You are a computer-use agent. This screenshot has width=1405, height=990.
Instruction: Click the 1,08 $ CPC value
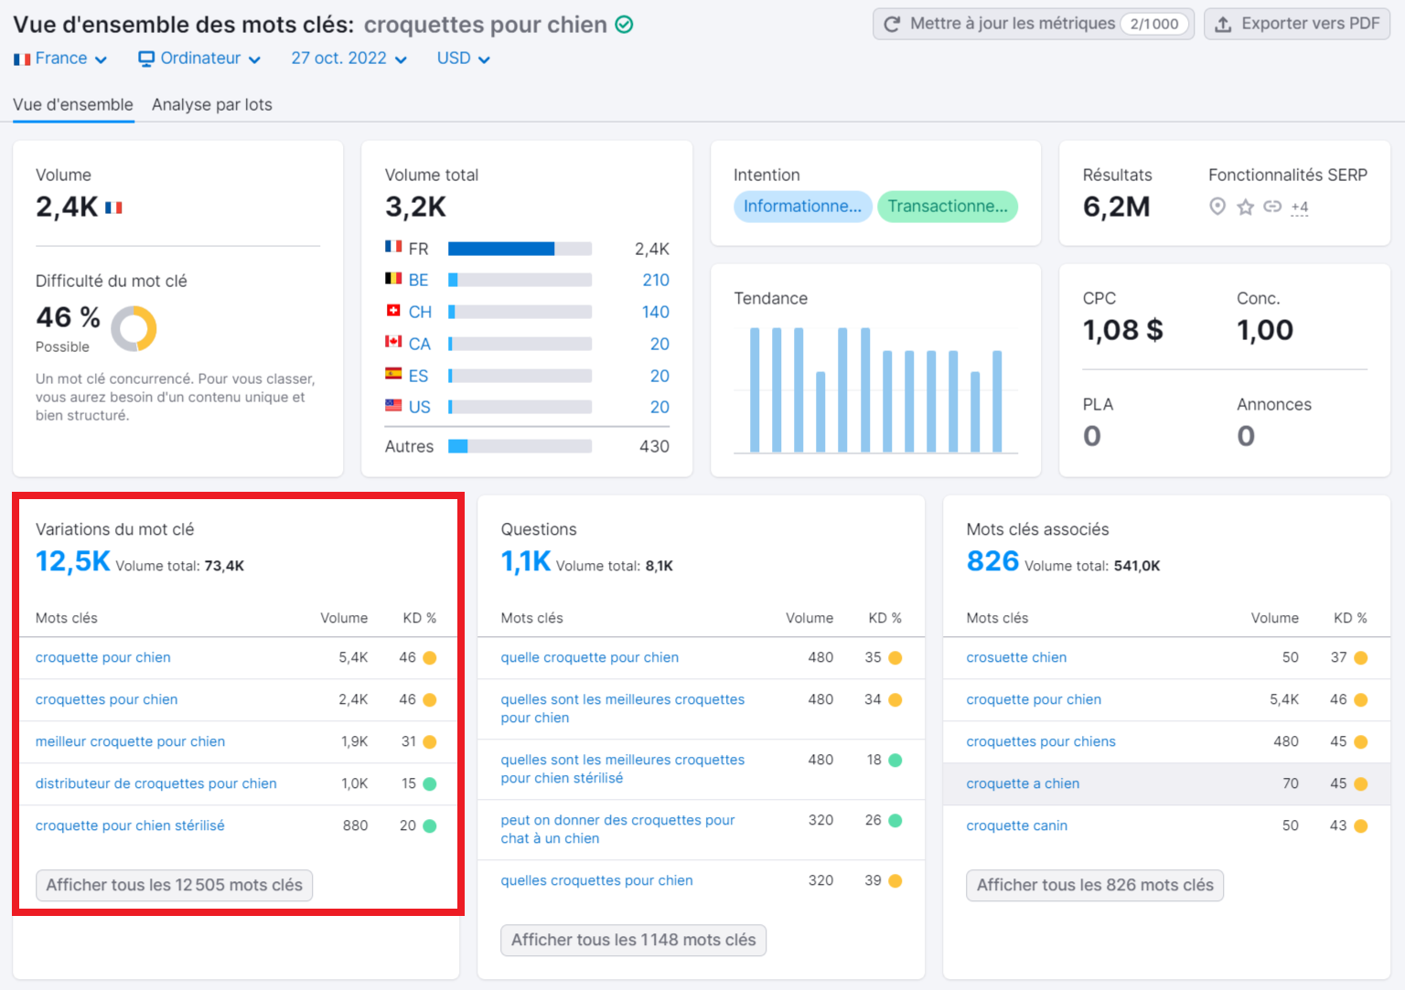coord(1123,330)
